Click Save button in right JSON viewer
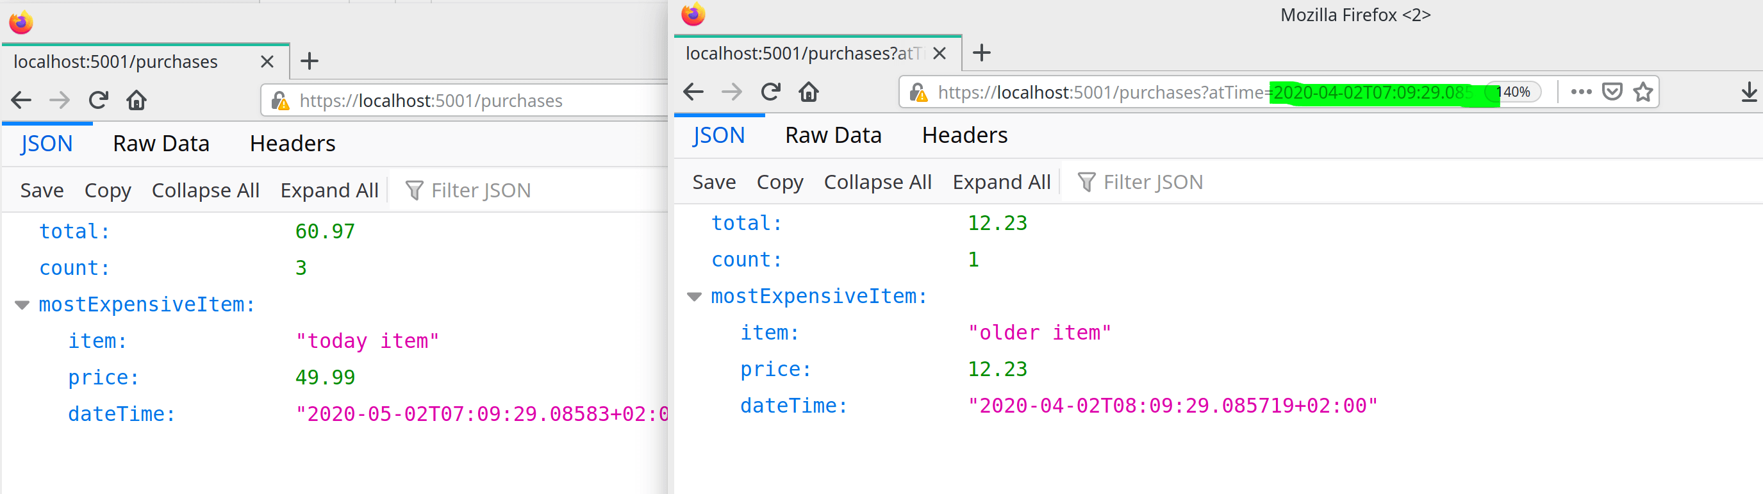Screen dimensions: 1763x494 pyautogui.click(x=714, y=182)
